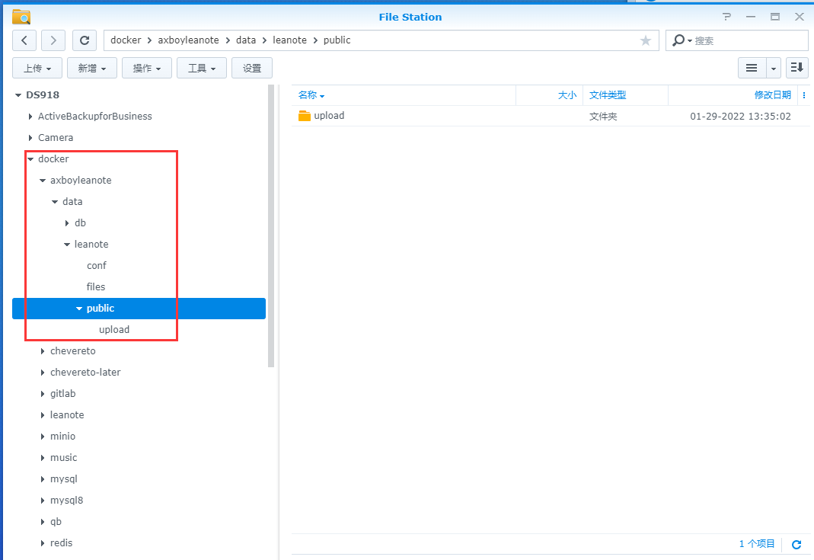Add current path to favorites star

(x=646, y=40)
